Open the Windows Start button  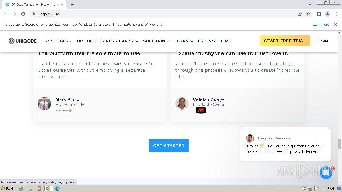click(x=7, y=188)
